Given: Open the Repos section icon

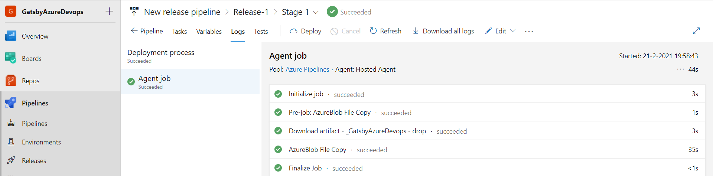Looking at the screenshot, I should 11,81.
